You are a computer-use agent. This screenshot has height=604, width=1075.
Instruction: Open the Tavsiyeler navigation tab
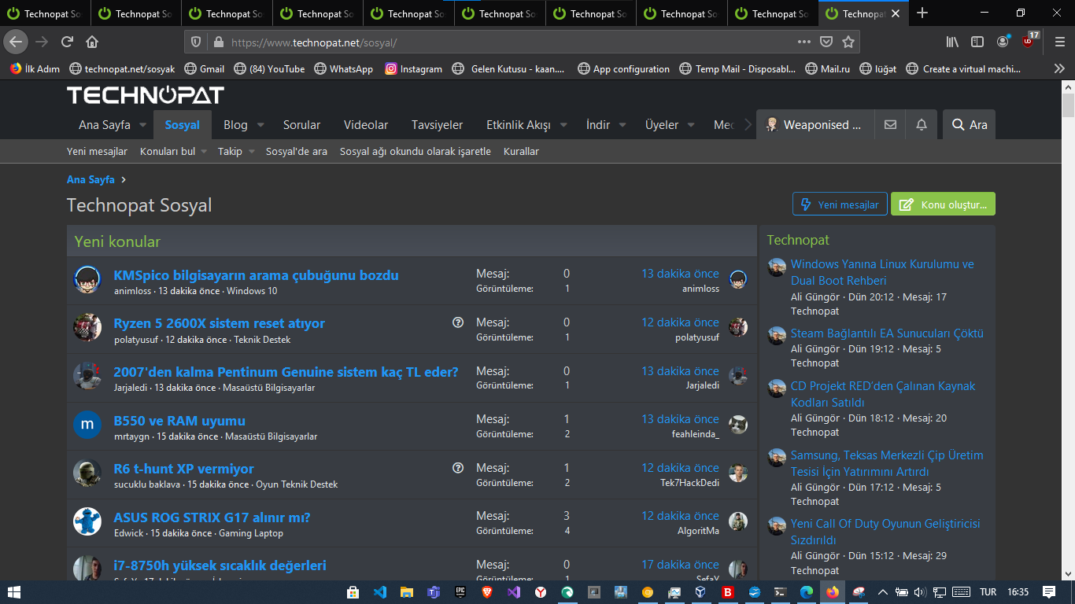[x=437, y=125]
